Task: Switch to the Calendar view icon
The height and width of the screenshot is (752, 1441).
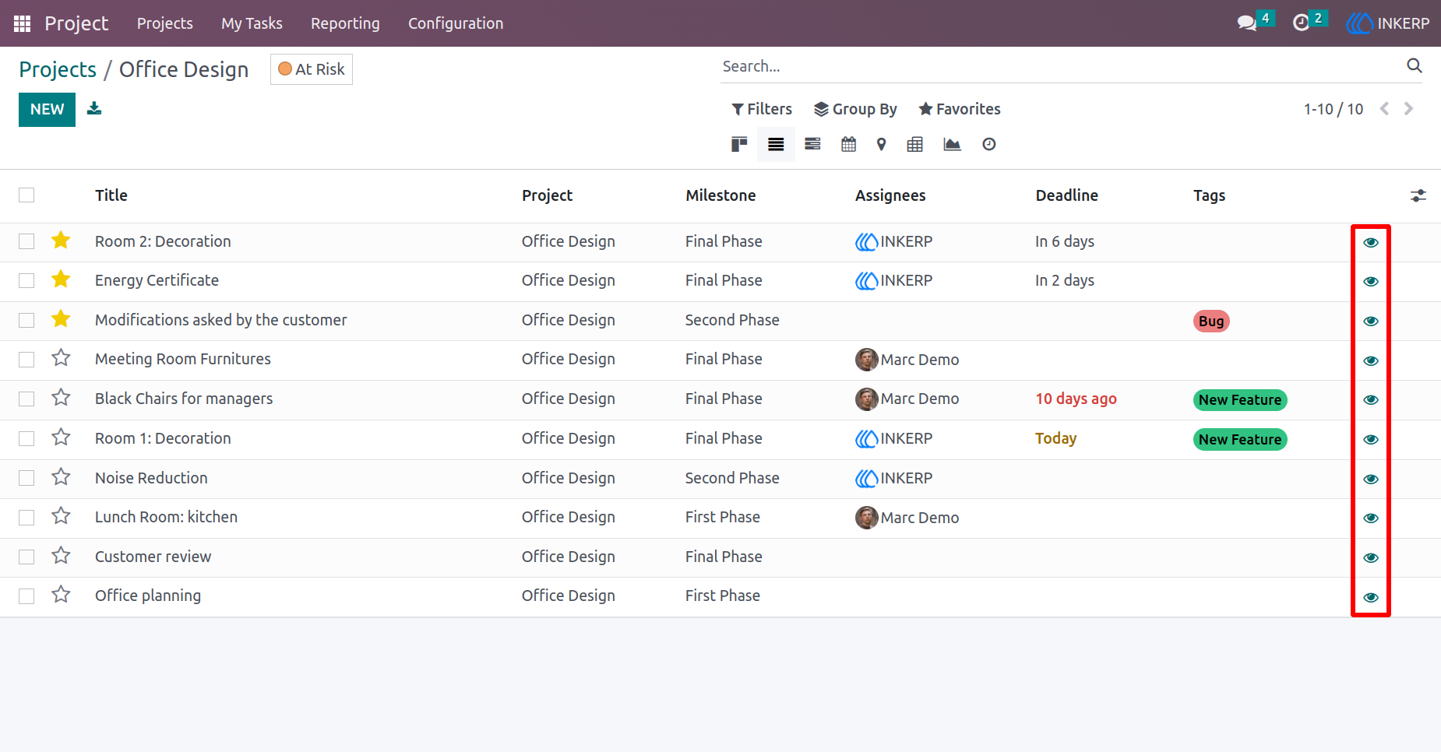Action: [x=849, y=144]
